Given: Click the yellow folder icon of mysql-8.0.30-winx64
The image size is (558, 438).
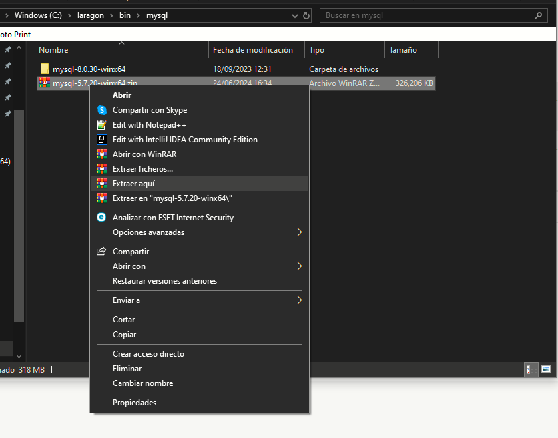Looking at the screenshot, I should point(44,69).
